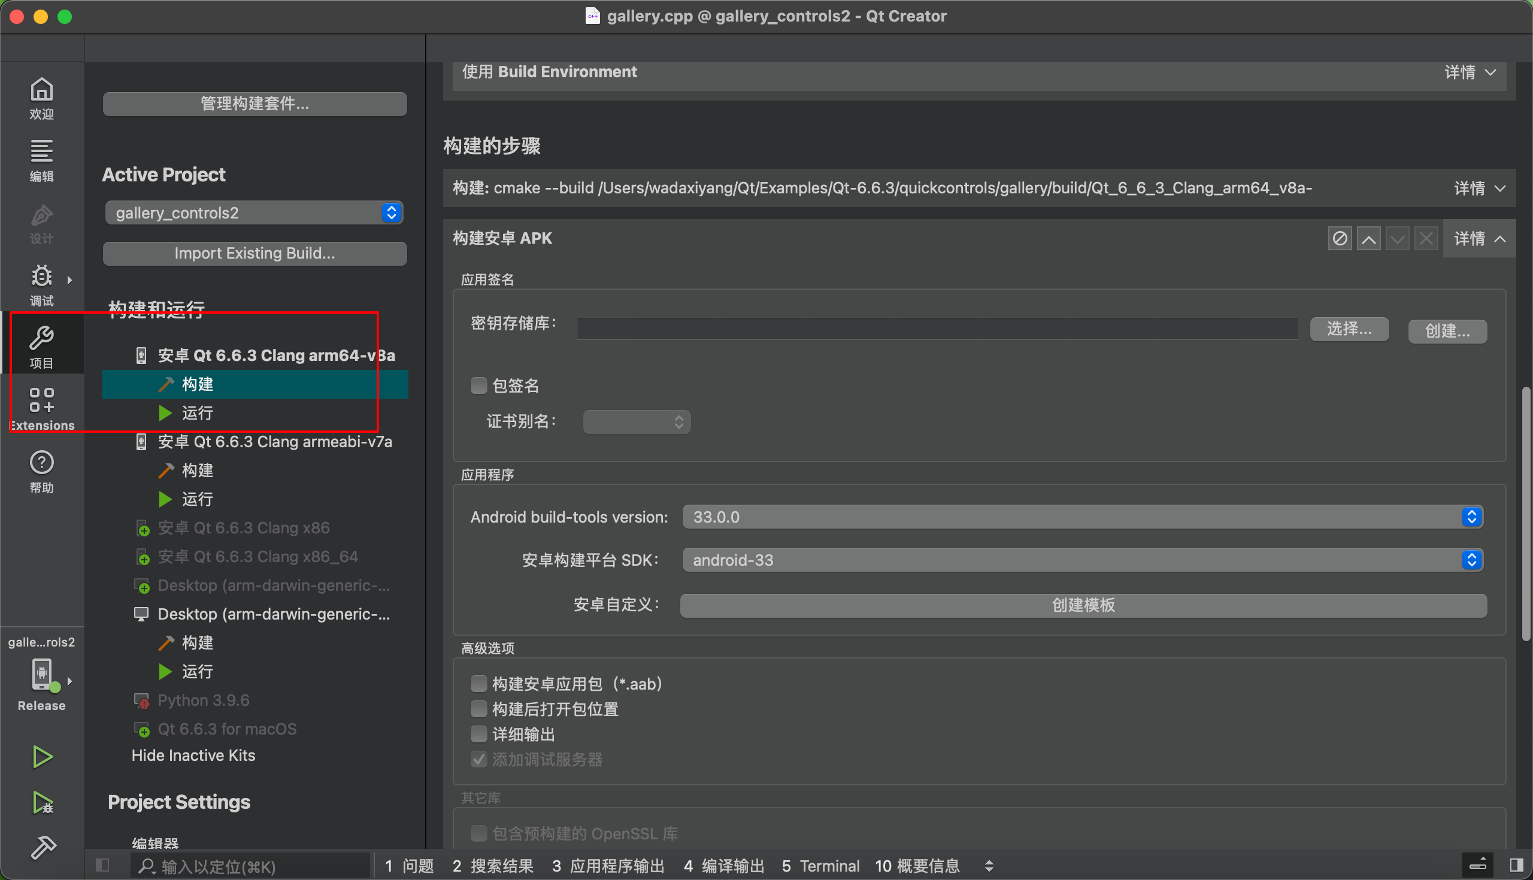The width and height of the screenshot is (1533, 880).
Task: Open the Active Project gallery_controls2 dropdown
Action: [x=254, y=213]
